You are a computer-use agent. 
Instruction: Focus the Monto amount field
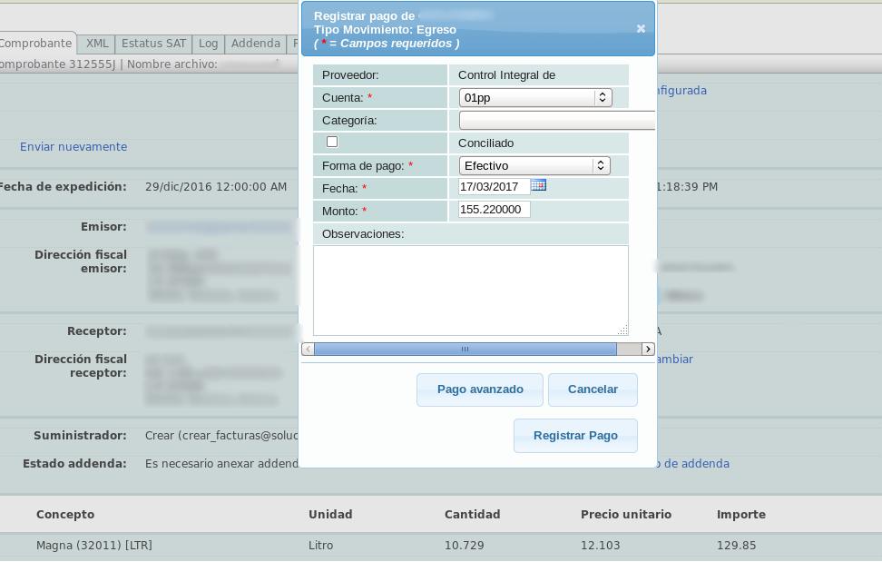click(x=494, y=210)
